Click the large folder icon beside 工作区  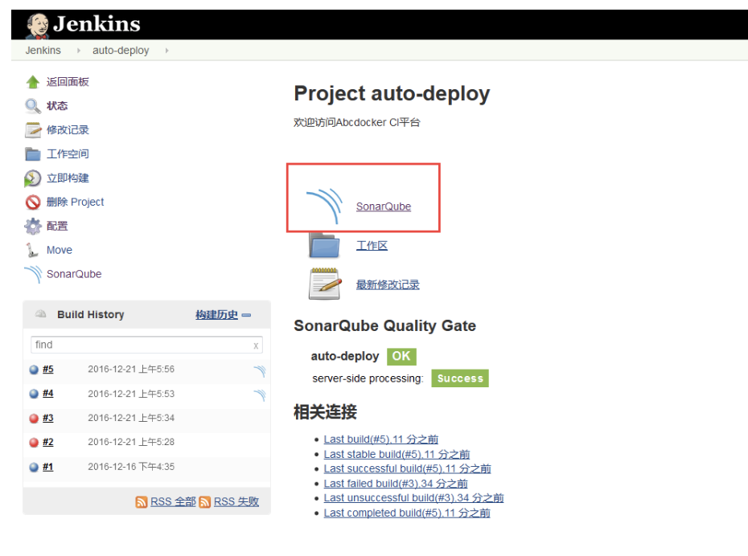click(324, 245)
